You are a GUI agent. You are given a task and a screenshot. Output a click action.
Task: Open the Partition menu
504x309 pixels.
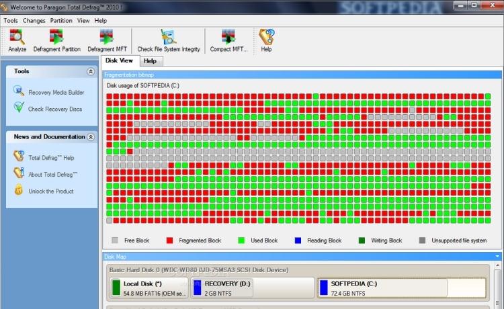pyautogui.click(x=61, y=21)
